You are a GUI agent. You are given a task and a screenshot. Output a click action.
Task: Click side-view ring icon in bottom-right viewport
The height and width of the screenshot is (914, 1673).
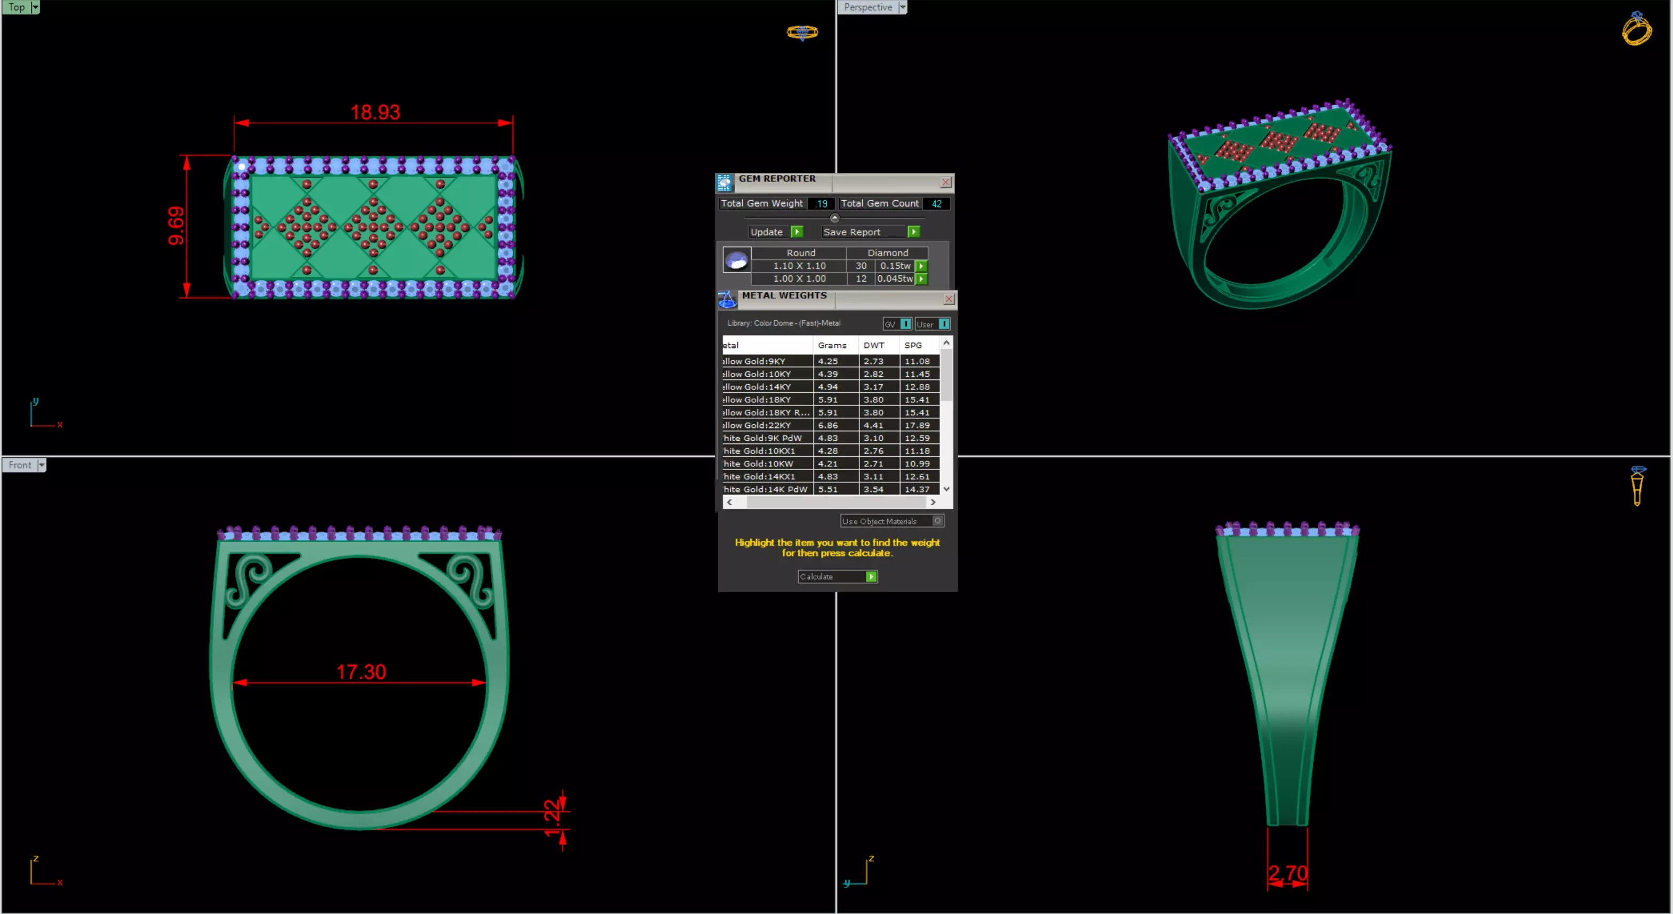coord(1637,485)
